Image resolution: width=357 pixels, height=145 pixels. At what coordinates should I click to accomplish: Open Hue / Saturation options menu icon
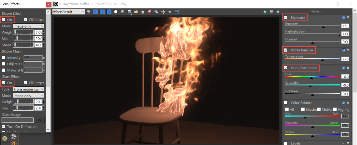pyautogui.click(x=348, y=68)
